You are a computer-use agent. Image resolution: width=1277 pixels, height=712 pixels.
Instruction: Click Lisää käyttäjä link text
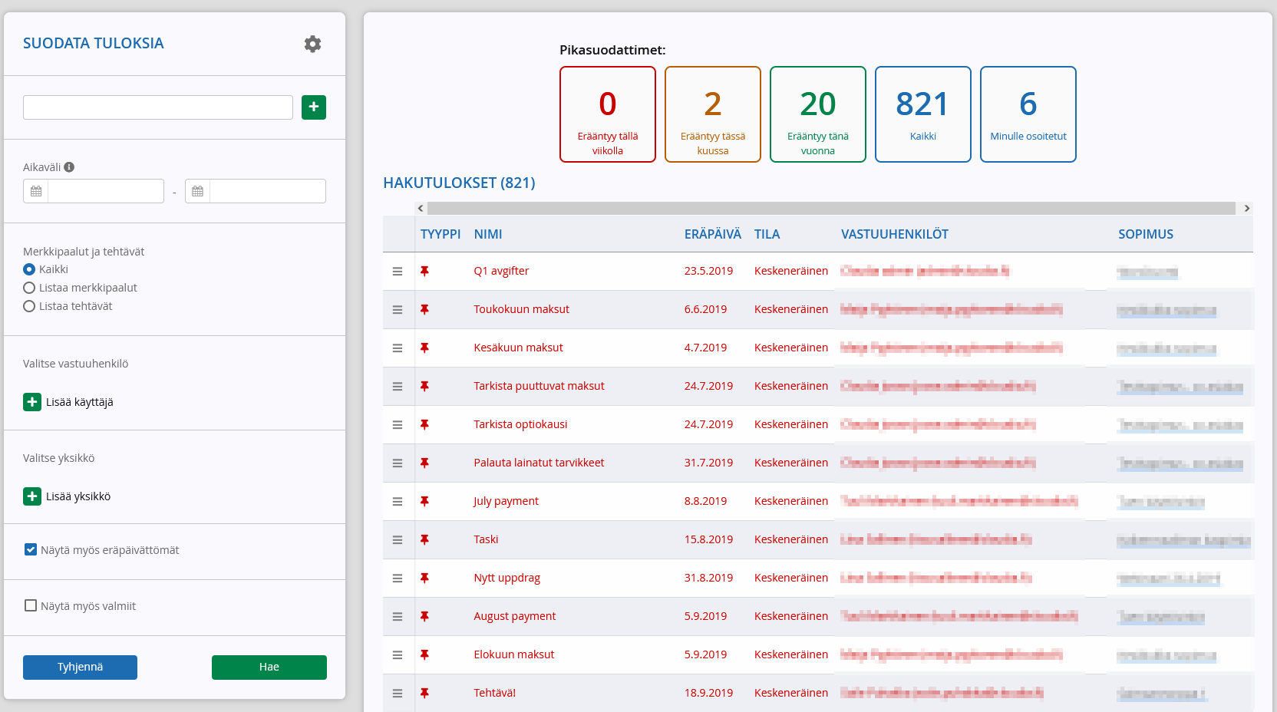[80, 402]
